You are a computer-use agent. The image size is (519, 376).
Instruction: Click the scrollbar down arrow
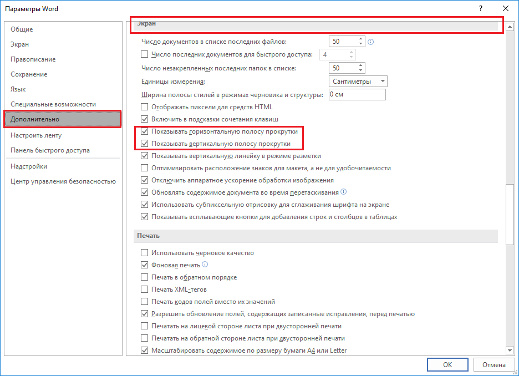click(510, 350)
